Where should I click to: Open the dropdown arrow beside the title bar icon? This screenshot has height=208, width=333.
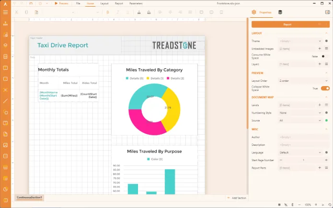click(47, 3)
